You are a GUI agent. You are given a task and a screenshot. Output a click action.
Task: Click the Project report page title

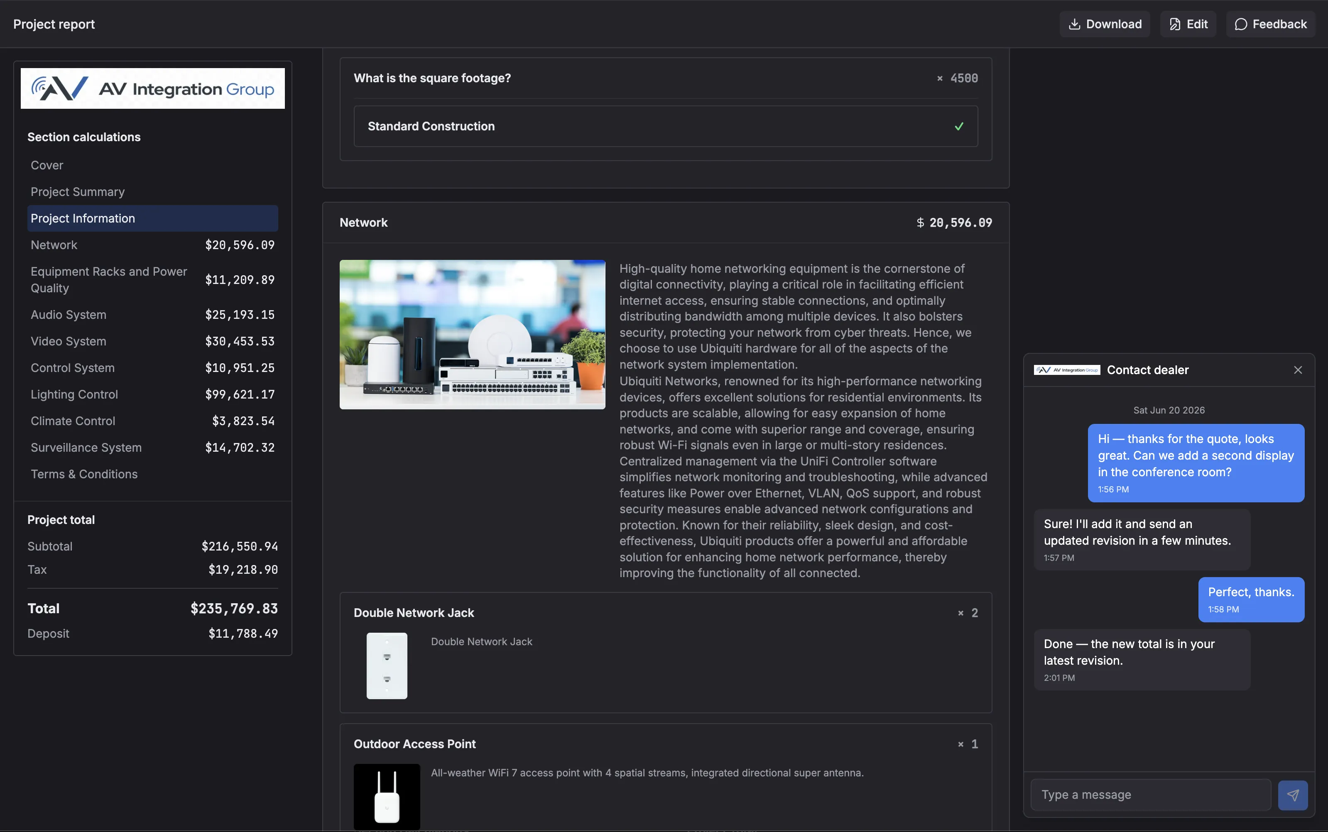point(54,24)
